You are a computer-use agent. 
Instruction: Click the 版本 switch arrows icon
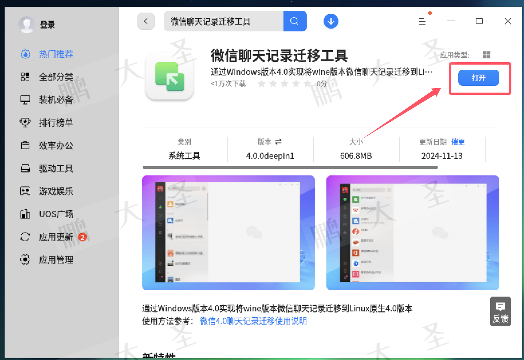278,141
